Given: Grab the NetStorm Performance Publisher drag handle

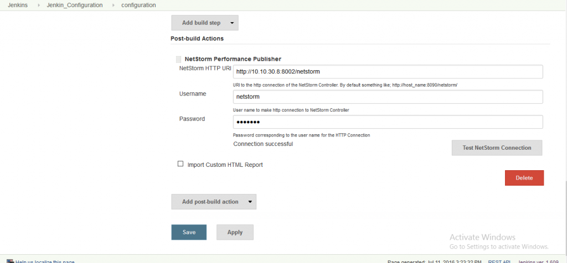Looking at the screenshot, I should click(x=179, y=59).
